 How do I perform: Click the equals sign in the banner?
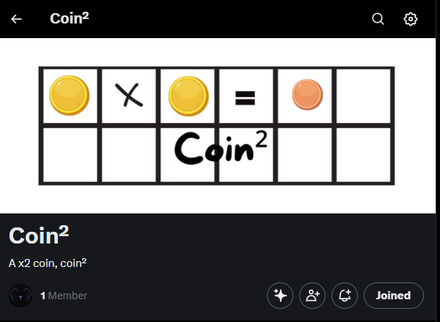pos(246,97)
